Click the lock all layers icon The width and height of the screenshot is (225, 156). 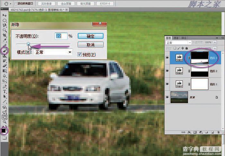point(186,48)
